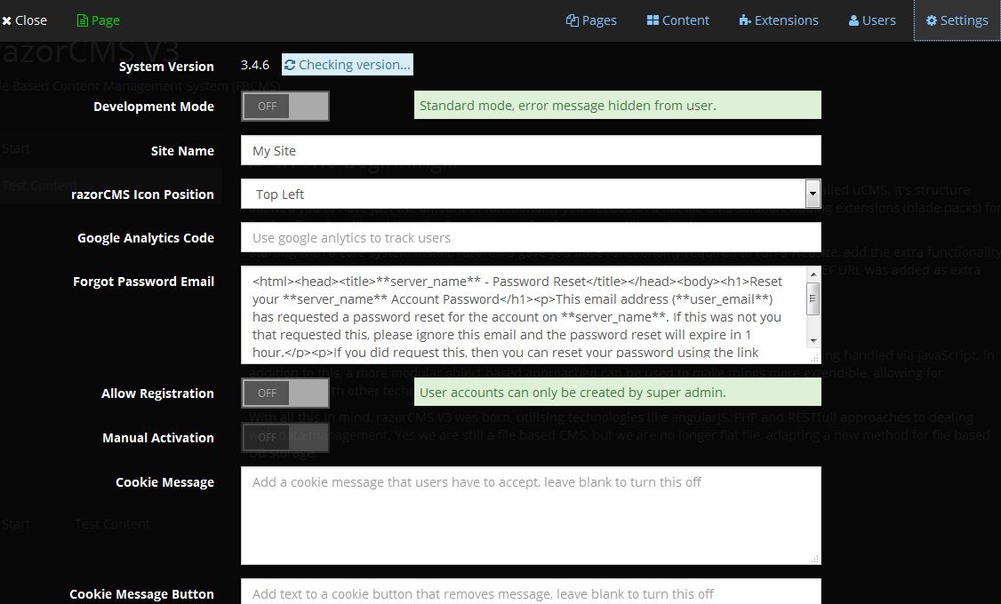Viewport: 1001px width, 604px height.
Task: Click the Page label in top bar
Action: (x=105, y=20)
